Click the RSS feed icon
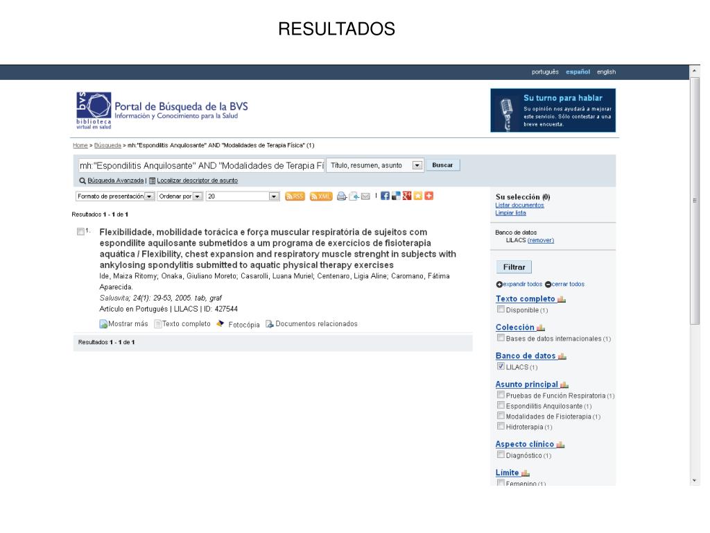This screenshot has width=710, height=533. click(x=295, y=196)
